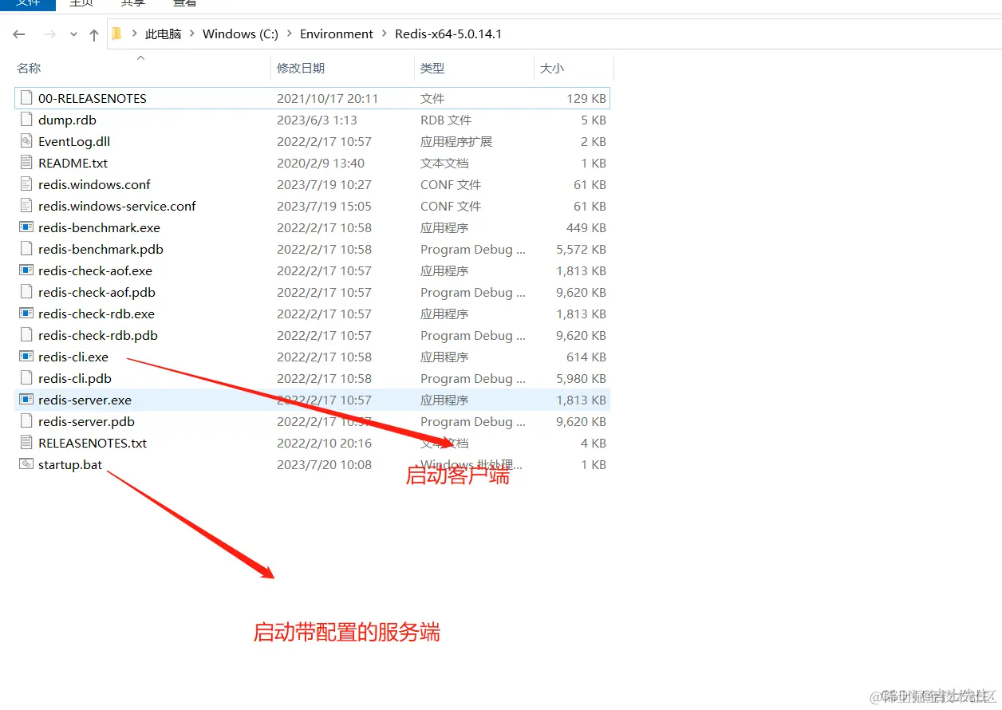Select redis-server.exe application icon
The height and width of the screenshot is (710, 1002).
(26, 400)
